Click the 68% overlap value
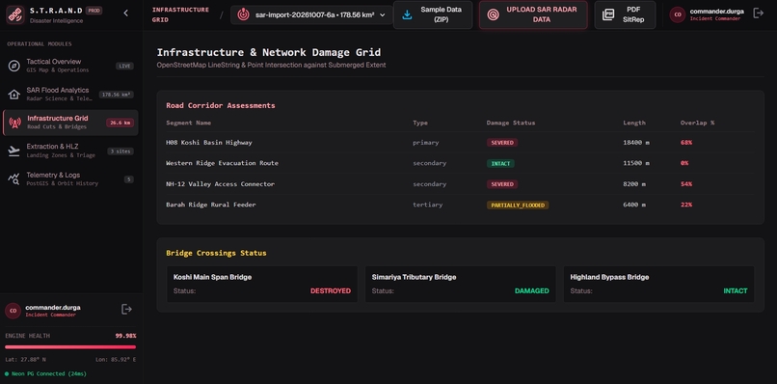Viewport: 777px width, 384px height. pyautogui.click(x=686, y=143)
